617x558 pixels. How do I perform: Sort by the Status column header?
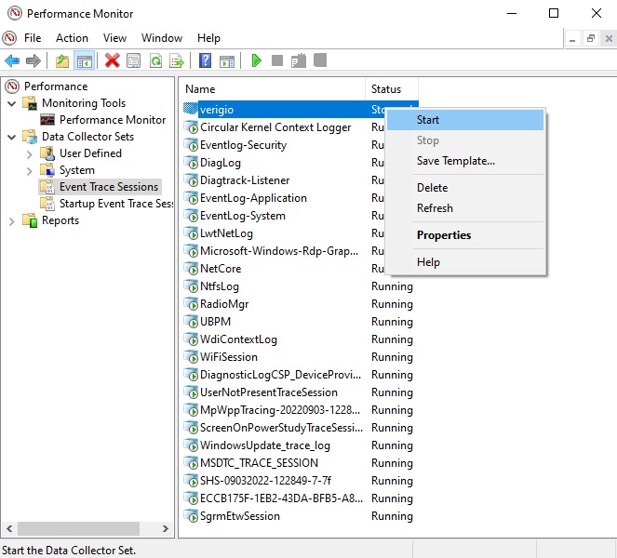pyautogui.click(x=392, y=89)
